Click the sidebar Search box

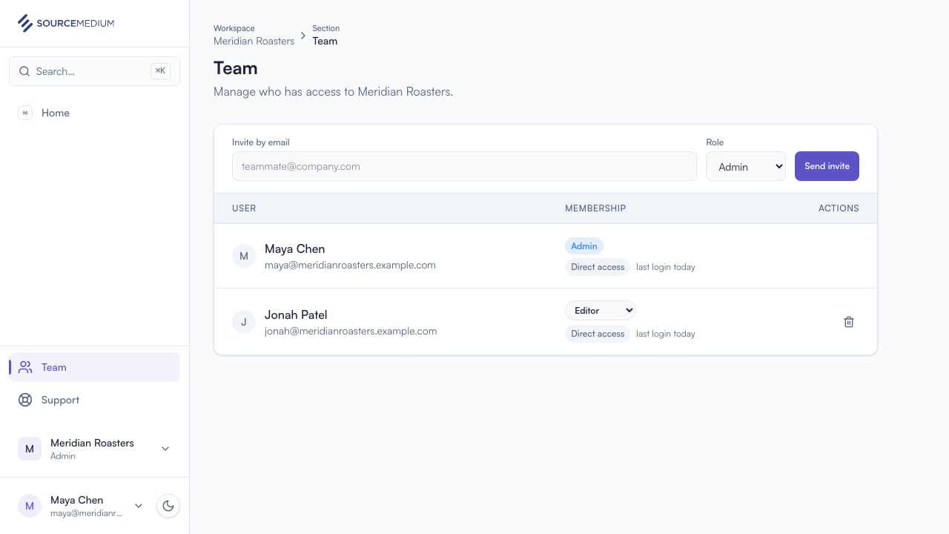point(94,71)
